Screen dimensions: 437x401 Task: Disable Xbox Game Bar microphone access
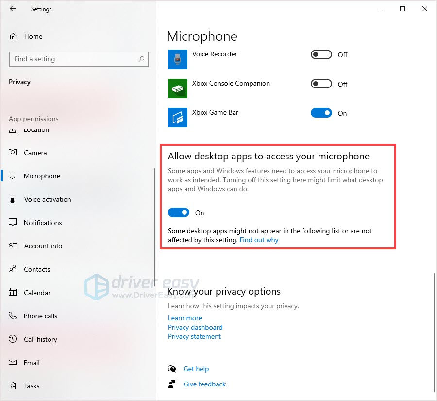tap(321, 113)
